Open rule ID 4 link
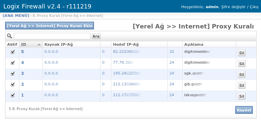This screenshot has height=125, width=261. pos(22,63)
